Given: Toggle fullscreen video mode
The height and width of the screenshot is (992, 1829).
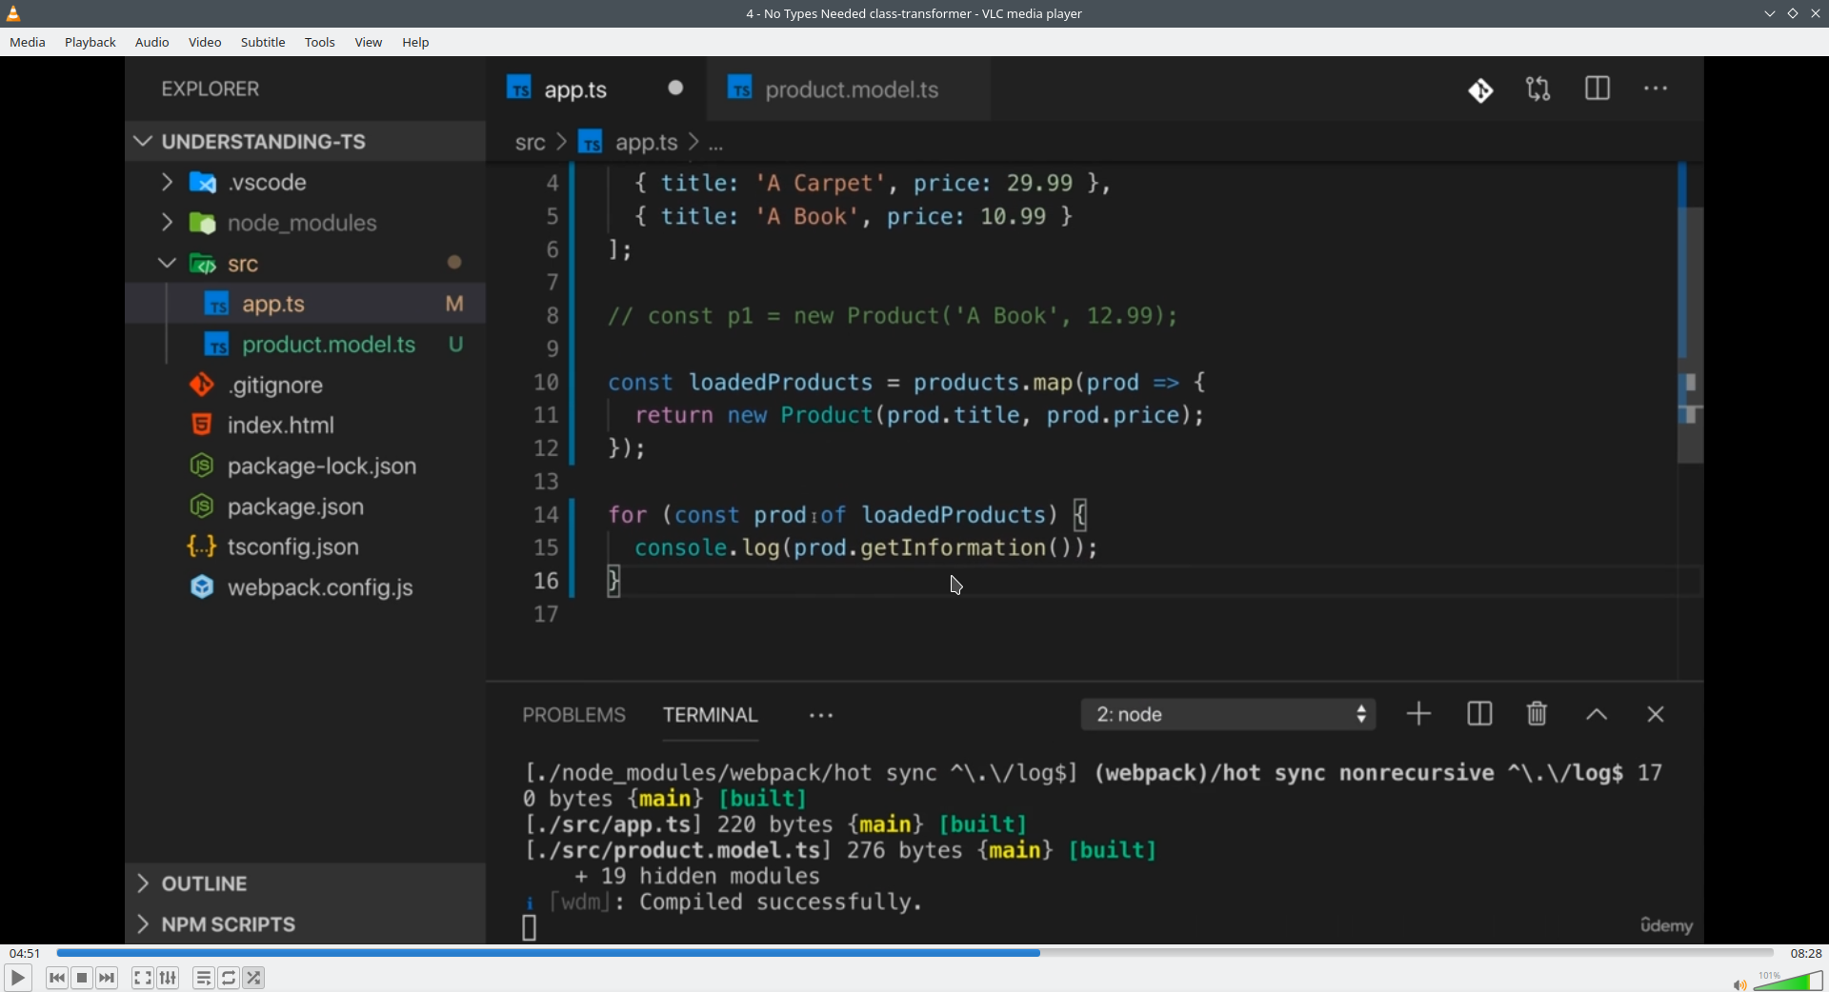Looking at the screenshot, I should pyautogui.click(x=142, y=978).
